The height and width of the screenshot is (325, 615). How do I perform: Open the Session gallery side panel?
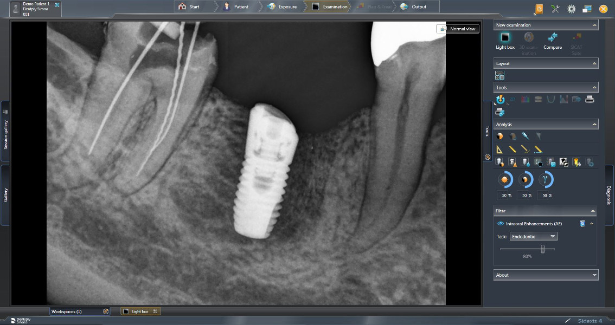click(x=5, y=131)
